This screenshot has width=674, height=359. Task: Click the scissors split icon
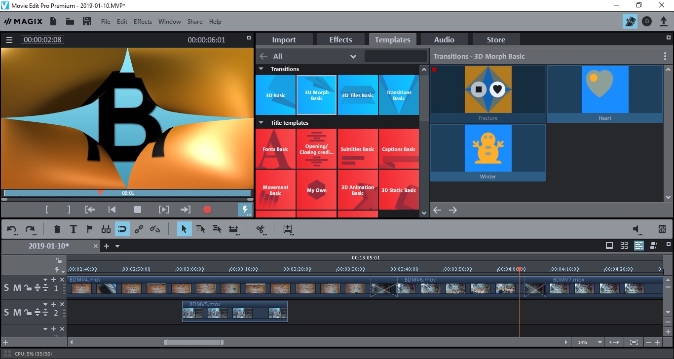pyautogui.click(x=261, y=229)
